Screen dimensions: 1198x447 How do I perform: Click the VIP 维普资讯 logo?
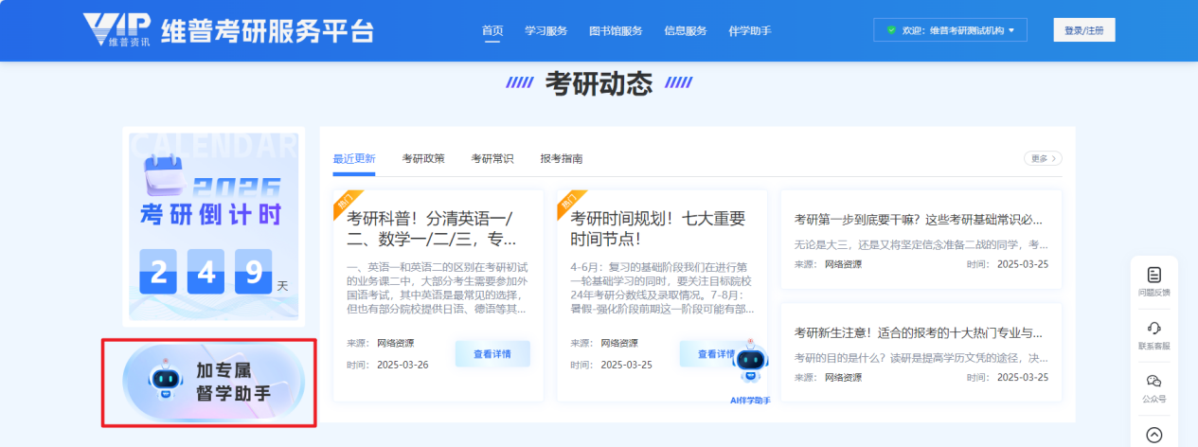[117, 30]
